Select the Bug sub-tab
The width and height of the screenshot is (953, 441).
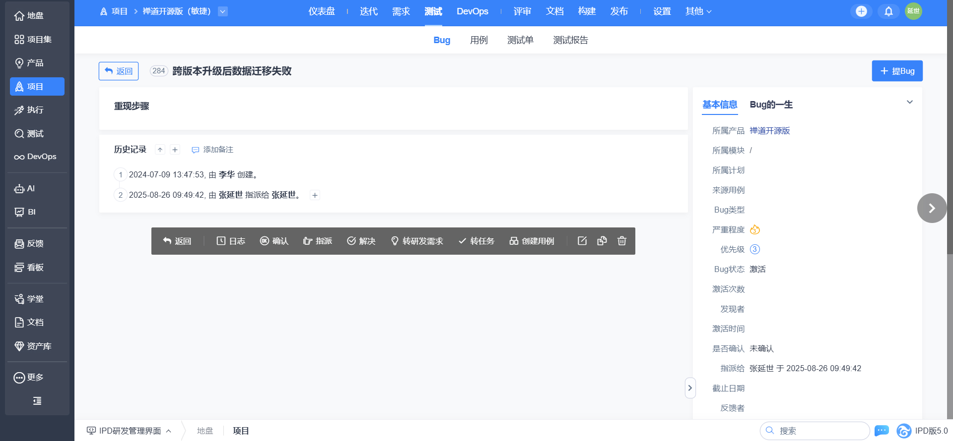coord(442,40)
